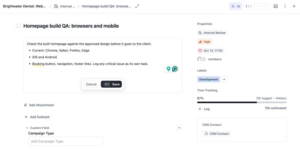Click the Log time button

pos(204,109)
